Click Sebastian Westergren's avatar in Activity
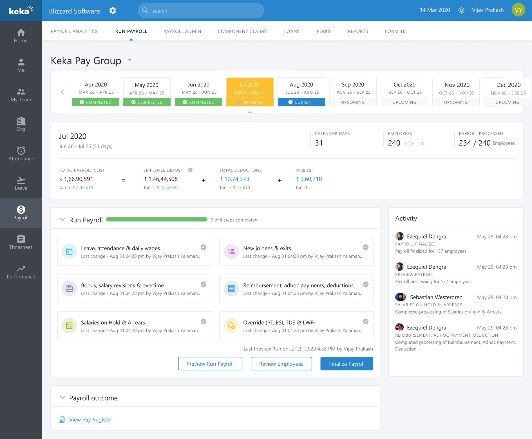532x439 pixels. pos(400,297)
